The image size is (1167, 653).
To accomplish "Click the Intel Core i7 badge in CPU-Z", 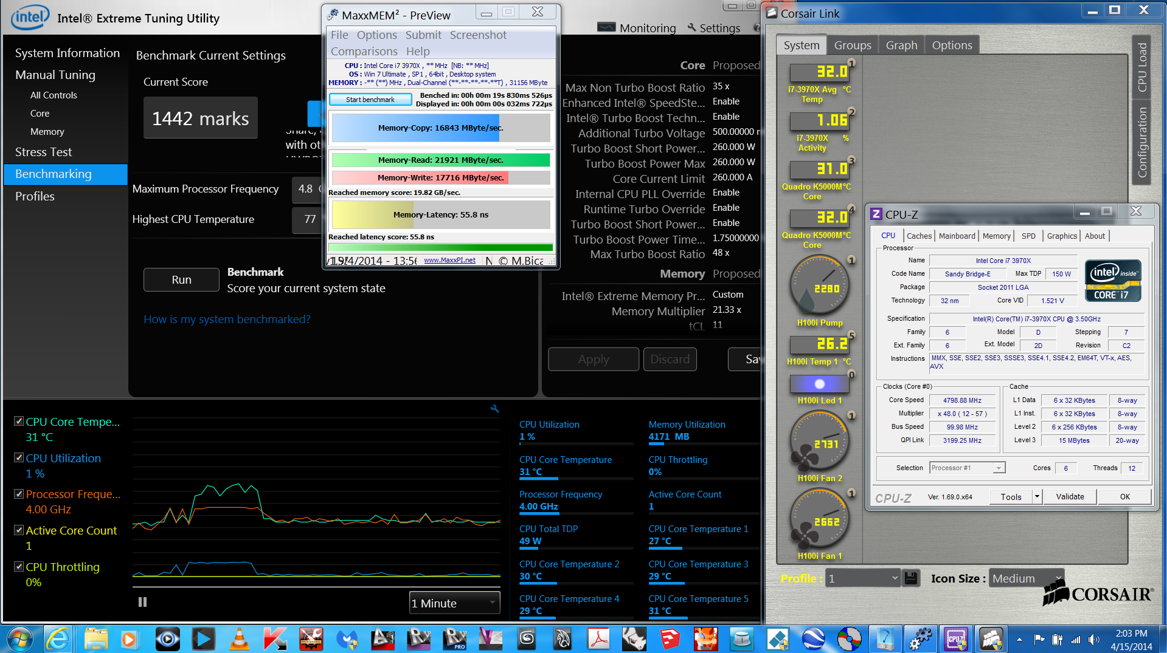I will (x=1113, y=281).
